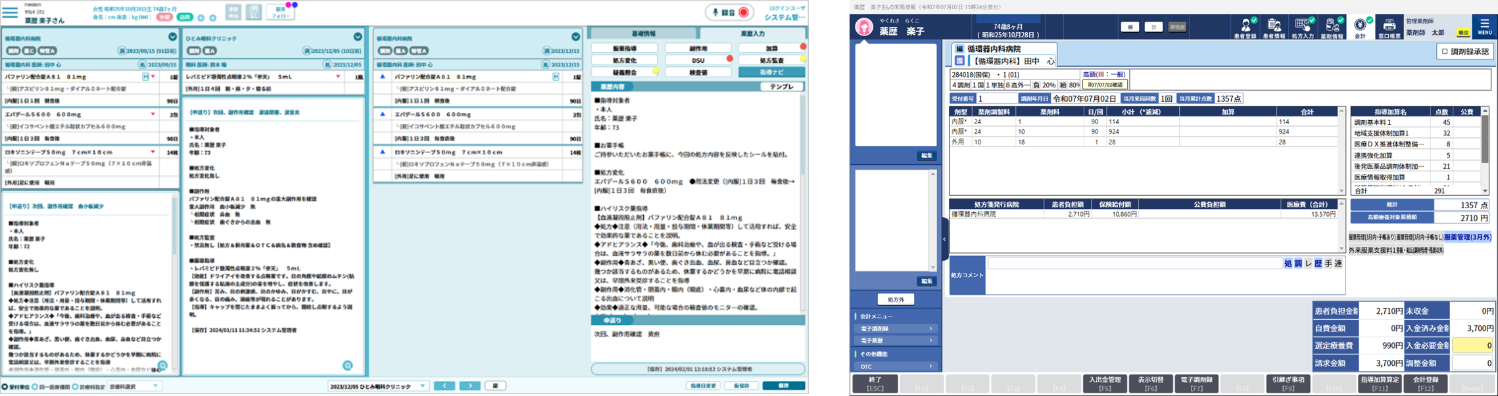Click the 会計 accounting icon
Screen dimensions: 1498x396
[x=1360, y=28]
